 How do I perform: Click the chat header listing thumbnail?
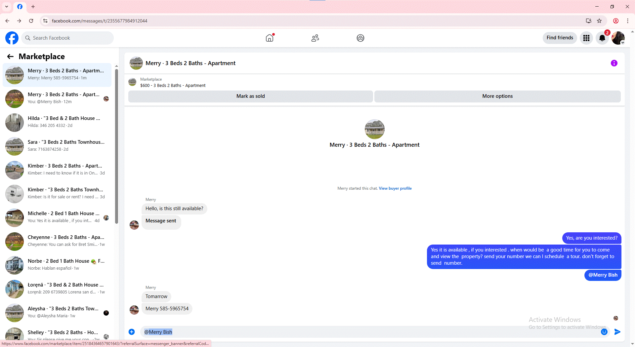(x=136, y=63)
